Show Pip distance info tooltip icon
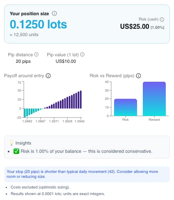 [x=37, y=55]
